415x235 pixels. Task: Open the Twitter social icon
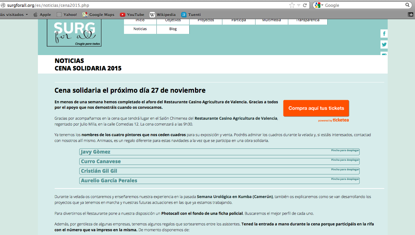pyautogui.click(x=384, y=44)
